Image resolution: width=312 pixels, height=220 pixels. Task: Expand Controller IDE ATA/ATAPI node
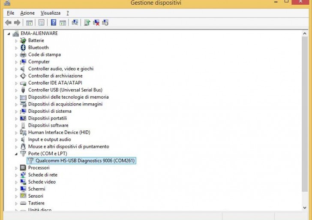(16, 83)
